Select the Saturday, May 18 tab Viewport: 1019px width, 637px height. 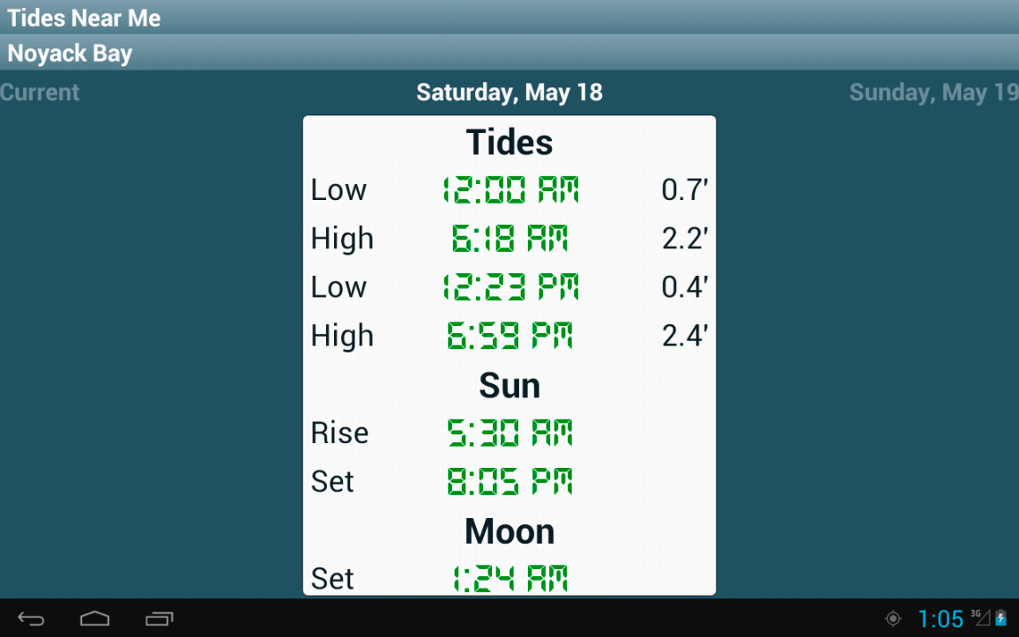click(x=509, y=93)
